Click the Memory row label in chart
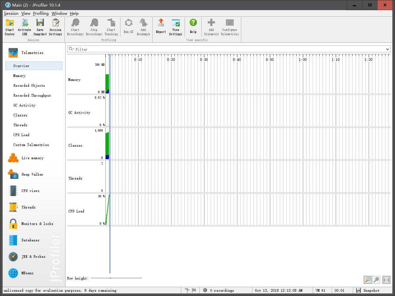 tap(74, 80)
